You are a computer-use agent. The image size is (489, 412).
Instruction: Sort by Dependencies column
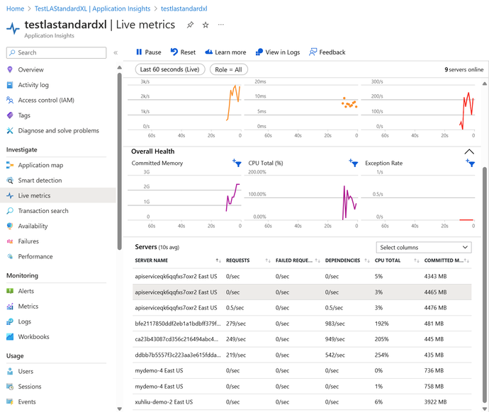pyautogui.click(x=367, y=261)
